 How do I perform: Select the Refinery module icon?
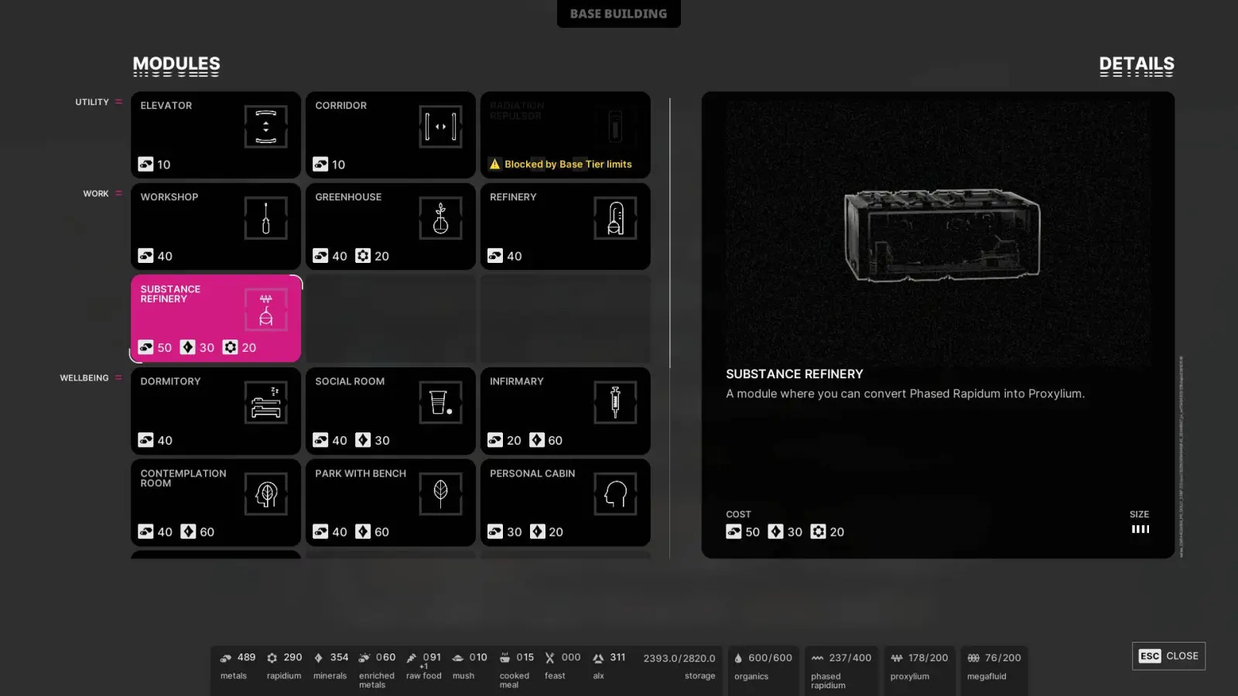(x=616, y=218)
